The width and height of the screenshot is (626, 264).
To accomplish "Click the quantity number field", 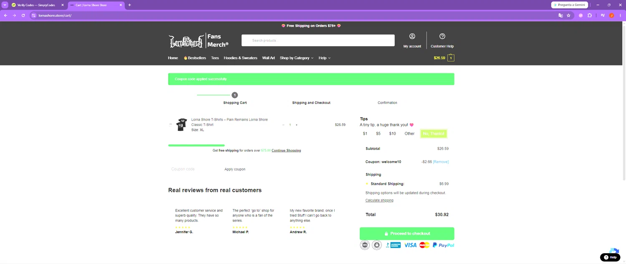I will point(290,125).
